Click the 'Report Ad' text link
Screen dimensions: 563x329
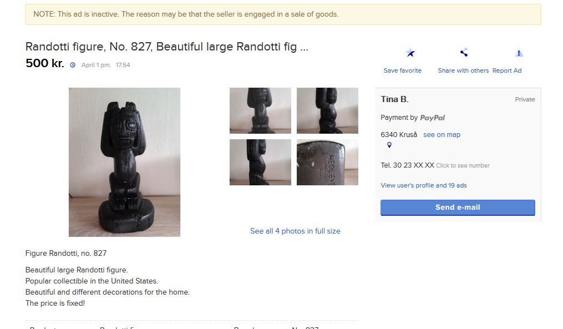pyautogui.click(x=507, y=70)
